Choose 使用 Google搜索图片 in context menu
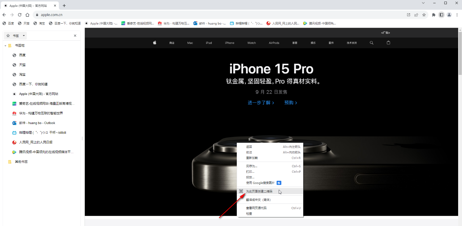Image resolution: width=462 pixels, height=226 pixels. (270, 183)
